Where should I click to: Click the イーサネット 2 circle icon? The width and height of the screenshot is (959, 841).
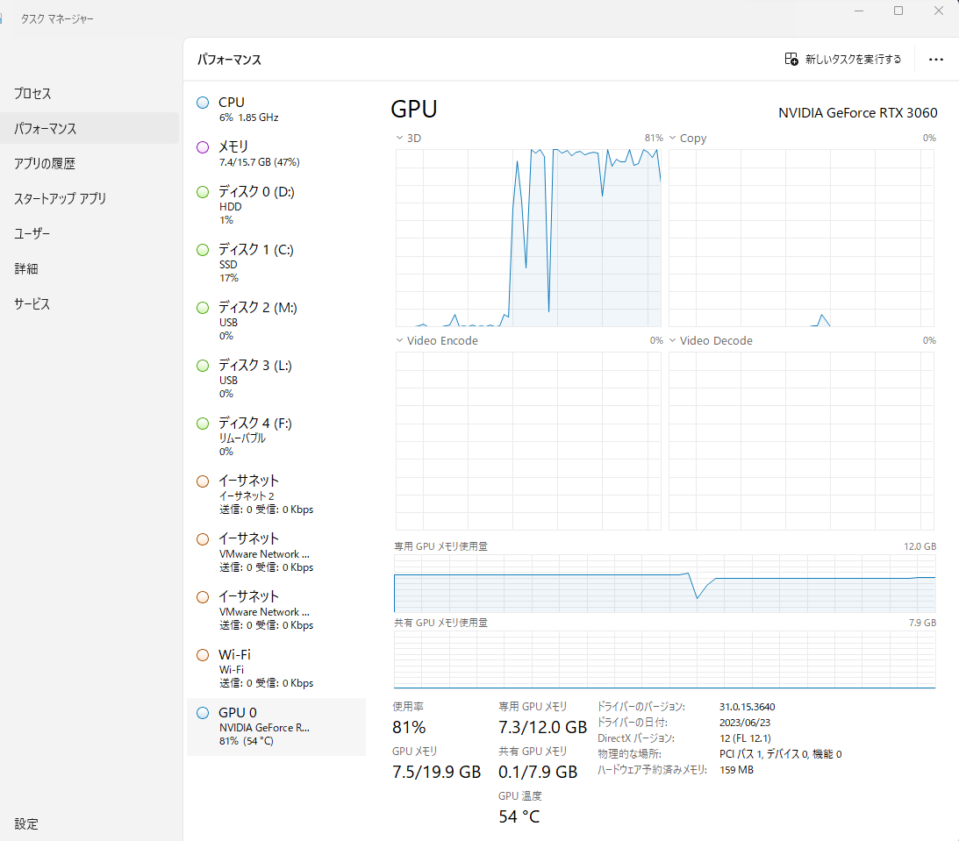click(x=203, y=481)
